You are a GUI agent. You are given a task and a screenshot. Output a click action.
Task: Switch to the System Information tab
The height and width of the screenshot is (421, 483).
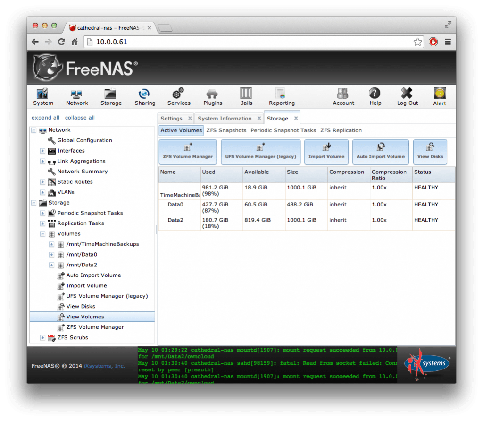(225, 119)
